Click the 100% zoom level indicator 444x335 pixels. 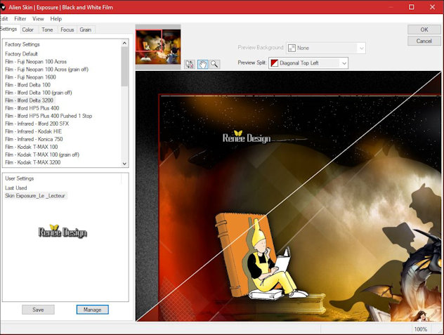coord(420,329)
